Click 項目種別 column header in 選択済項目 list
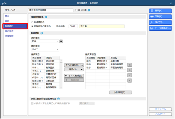The image size is (175, 119). click(91, 58)
